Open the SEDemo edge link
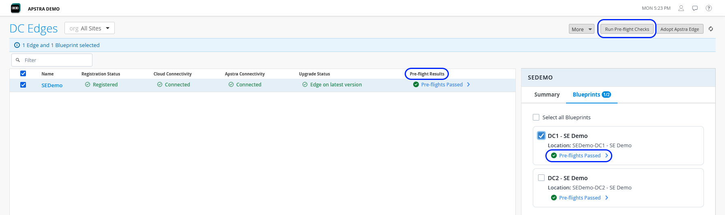This screenshot has height=215, width=725. coord(52,85)
